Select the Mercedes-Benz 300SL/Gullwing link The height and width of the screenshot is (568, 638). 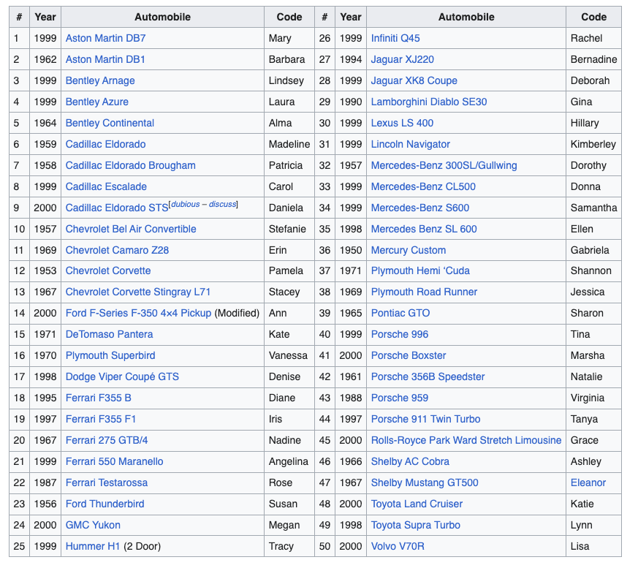pyautogui.click(x=444, y=165)
